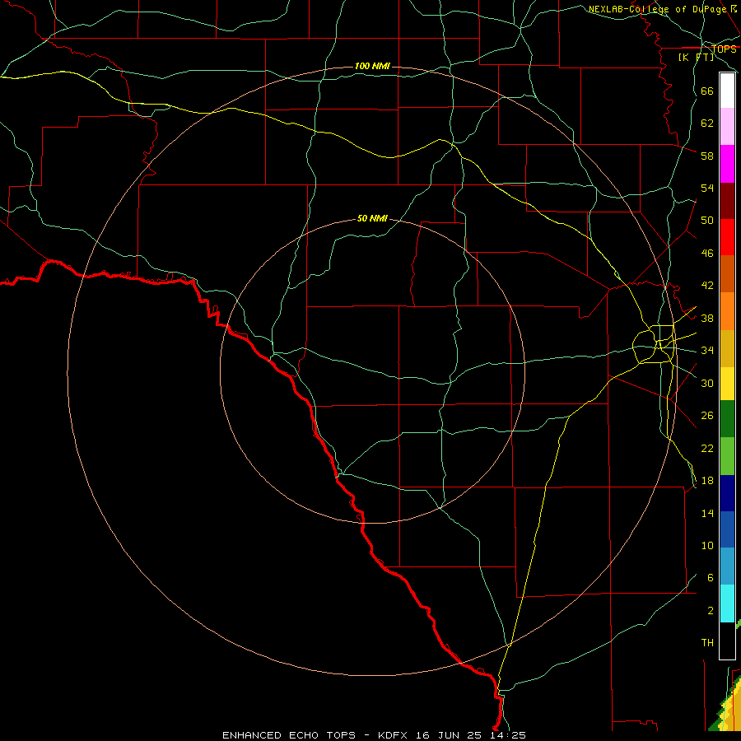Click the bright yellow legend swatch
The width and height of the screenshot is (741, 741).
click(727, 384)
